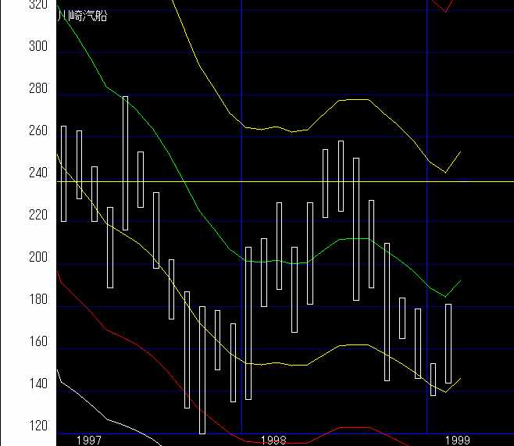
Task: Select the 1999 year label on time axis
Action: coord(456,441)
